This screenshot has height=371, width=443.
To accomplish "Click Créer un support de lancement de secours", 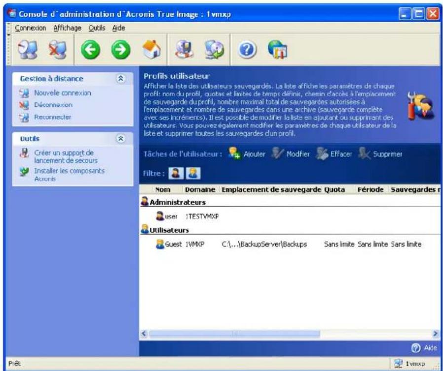I will click(x=66, y=157).
